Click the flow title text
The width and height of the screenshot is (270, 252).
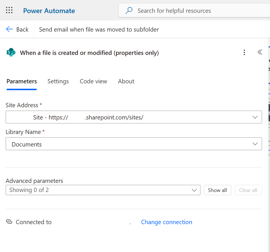coord(99,29)
